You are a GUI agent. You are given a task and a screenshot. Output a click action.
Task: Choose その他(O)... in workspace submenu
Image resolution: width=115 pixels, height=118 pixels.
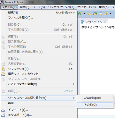[95, 105]
